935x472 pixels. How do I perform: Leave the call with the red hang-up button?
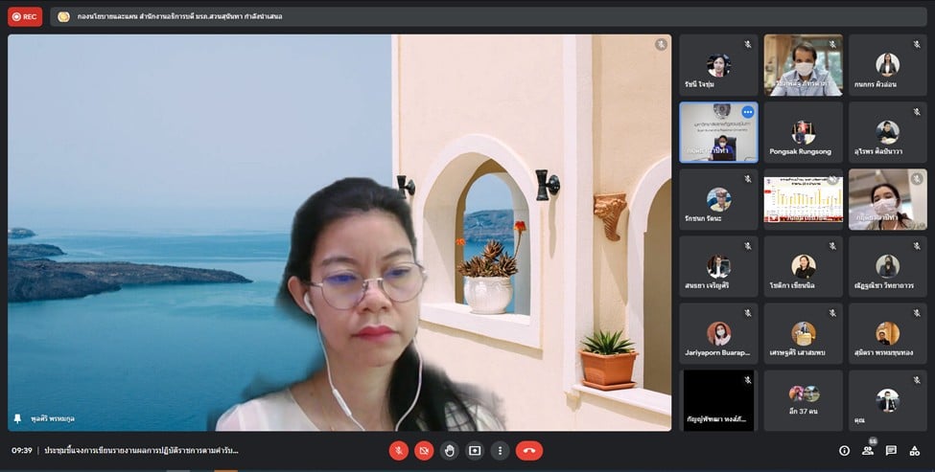[528, 450]
